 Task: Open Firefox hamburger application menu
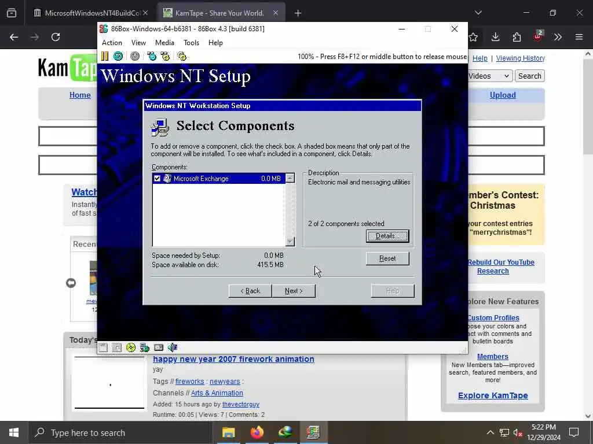point(579,37)
